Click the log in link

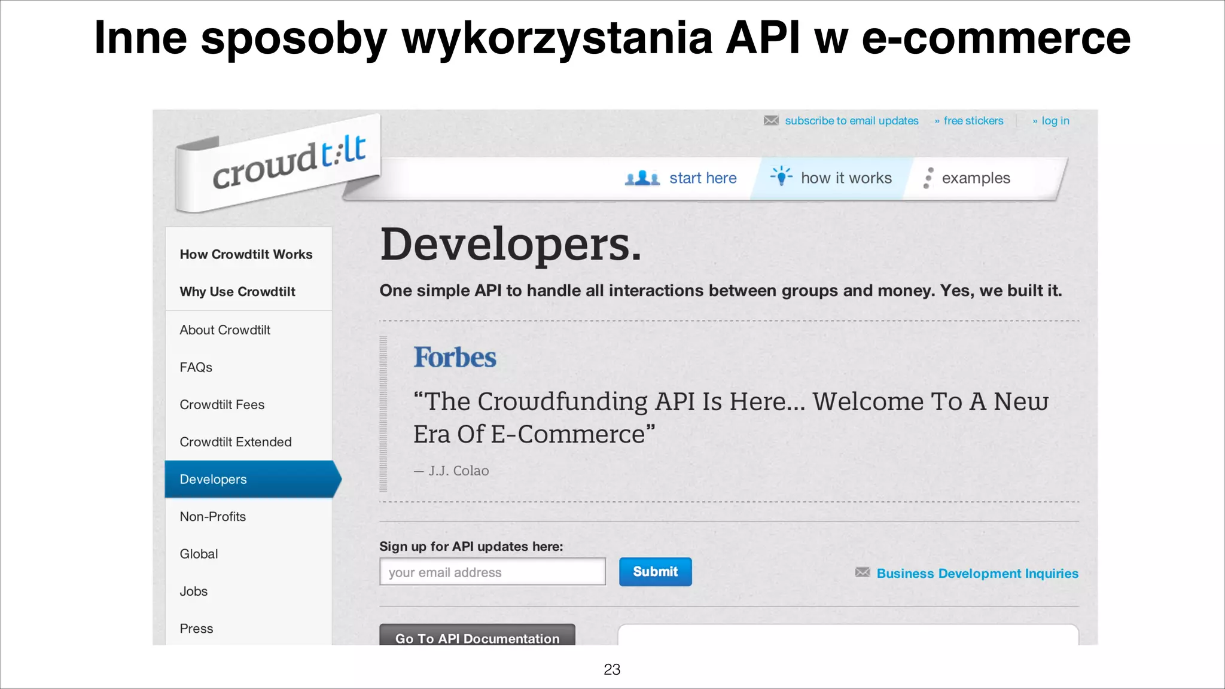coord(1055,121)
